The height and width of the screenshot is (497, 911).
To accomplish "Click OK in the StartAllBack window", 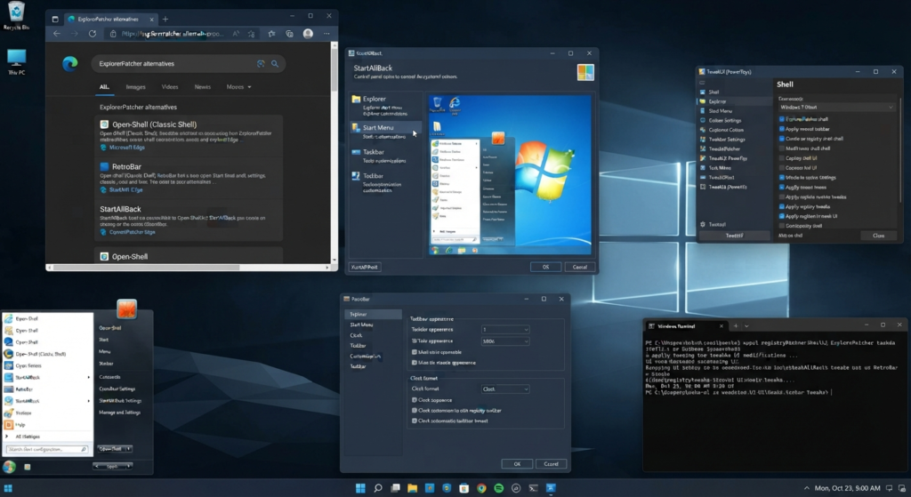I will click(x=545, y=267).
